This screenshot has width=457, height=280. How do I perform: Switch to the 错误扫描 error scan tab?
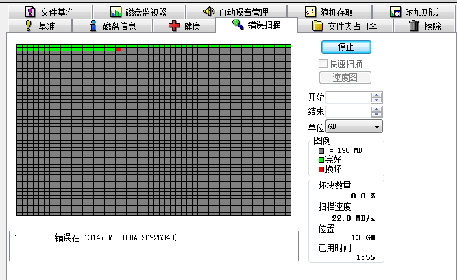click(256, 25)
